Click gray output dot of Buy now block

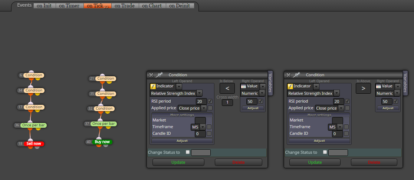click(x=106, y=145)
